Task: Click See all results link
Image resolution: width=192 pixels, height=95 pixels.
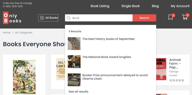Action: pyautogui.click(x=78, y=91)
